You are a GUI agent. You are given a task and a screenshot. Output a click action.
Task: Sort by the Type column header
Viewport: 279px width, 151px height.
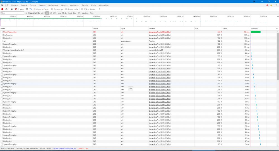pyautogui.click(x=134, y=29)
